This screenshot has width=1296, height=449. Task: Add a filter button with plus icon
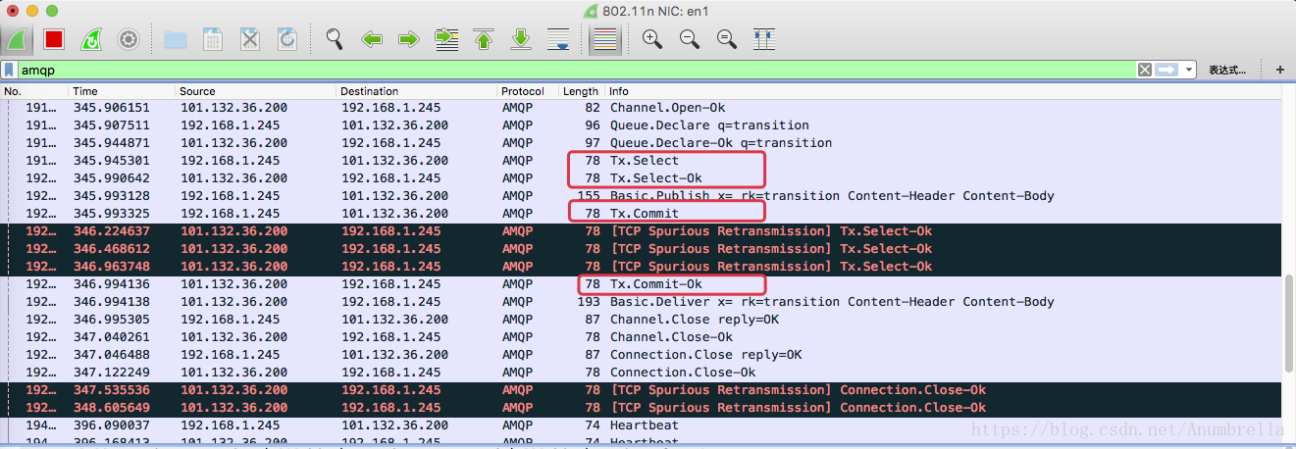point(1279,70)
